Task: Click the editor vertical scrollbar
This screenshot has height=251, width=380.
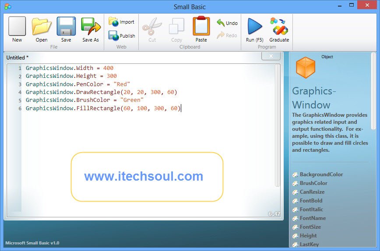Action: tap(278, 125)
